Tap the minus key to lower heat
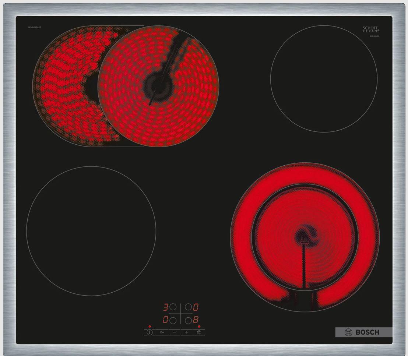 click(x=174, y=332)
